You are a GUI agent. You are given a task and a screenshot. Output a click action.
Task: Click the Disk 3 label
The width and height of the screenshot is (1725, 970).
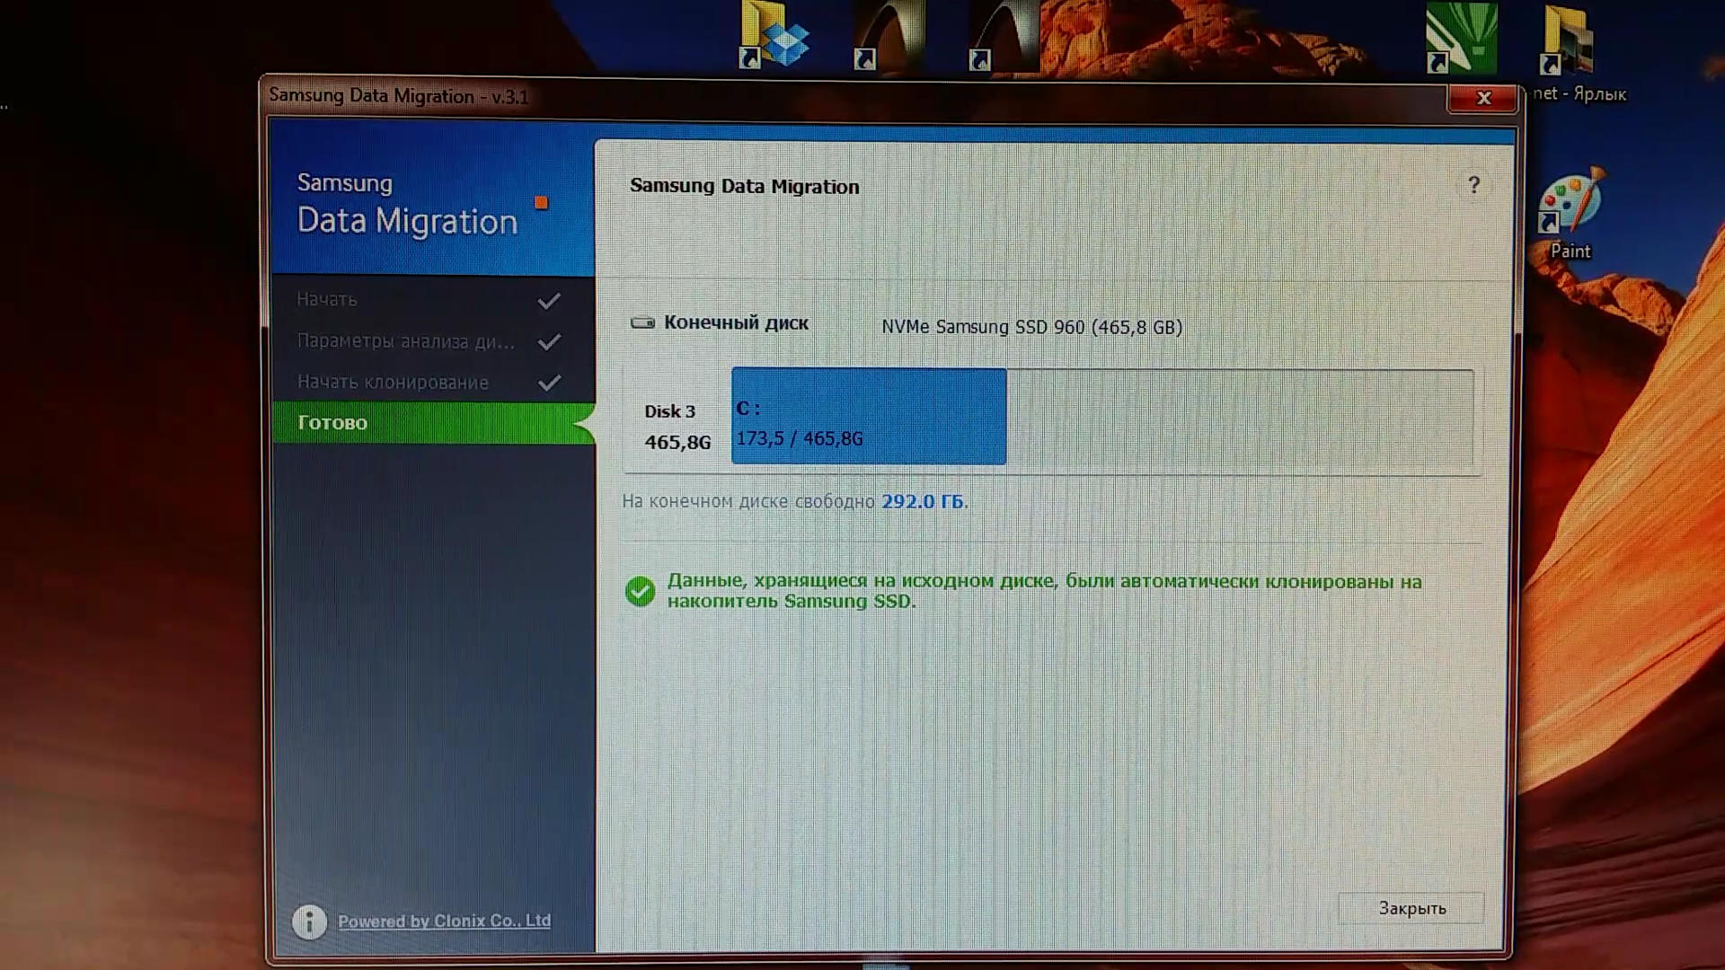click(x=669, y=411)
